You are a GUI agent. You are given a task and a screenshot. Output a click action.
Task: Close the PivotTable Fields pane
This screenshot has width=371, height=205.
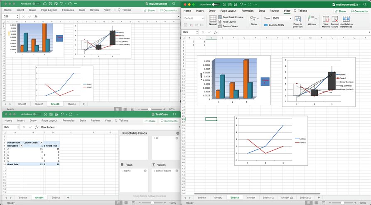[x=178, y=133]
